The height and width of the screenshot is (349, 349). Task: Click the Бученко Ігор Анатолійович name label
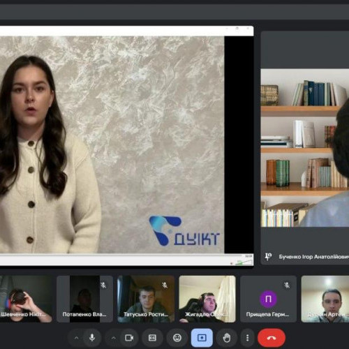pos(314,257)
